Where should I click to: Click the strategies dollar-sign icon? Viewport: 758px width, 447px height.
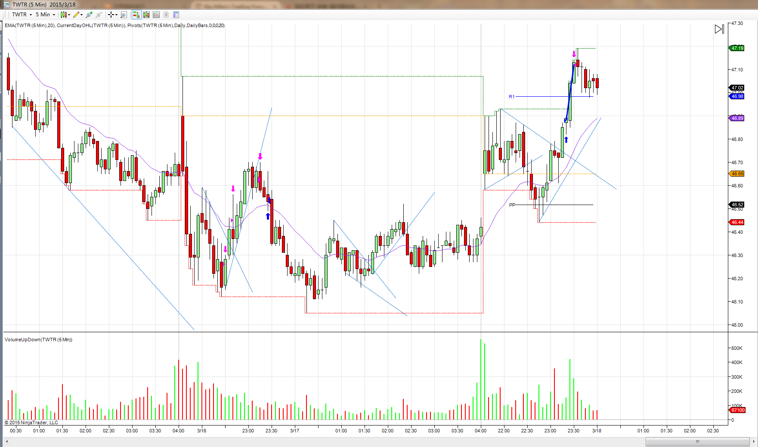pyautogui.click(x=166, y=15)
